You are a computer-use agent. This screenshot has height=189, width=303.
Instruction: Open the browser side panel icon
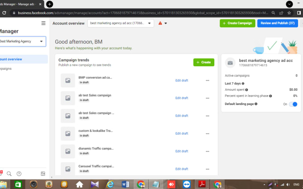click(x=299, y=13)
